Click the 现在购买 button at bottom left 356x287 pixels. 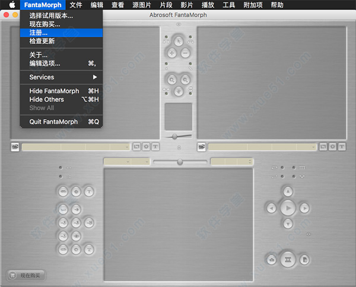26,275
